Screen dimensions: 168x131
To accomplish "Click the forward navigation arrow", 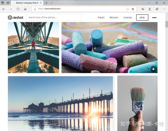I will pos(11,9).
